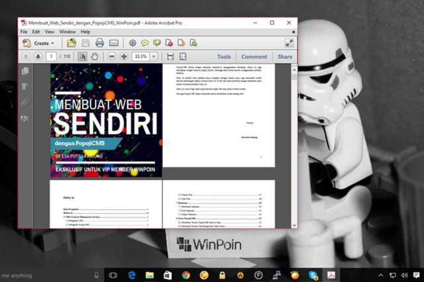Click the scroll down arrow of document
This screenshot has width=424, height=282.
(x=294, y=224)
